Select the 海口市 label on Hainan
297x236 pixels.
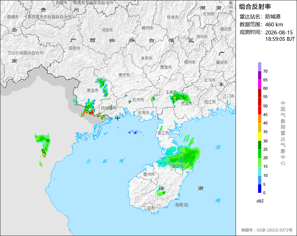[x=177, y=166]
